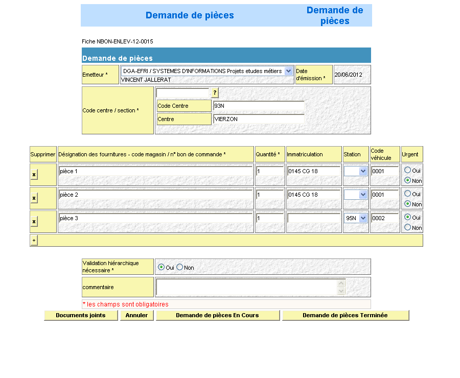Click the Code Centre field 93N
This screenshot has width=460, height=378.
pyautogui.click(x=259, y=106)
